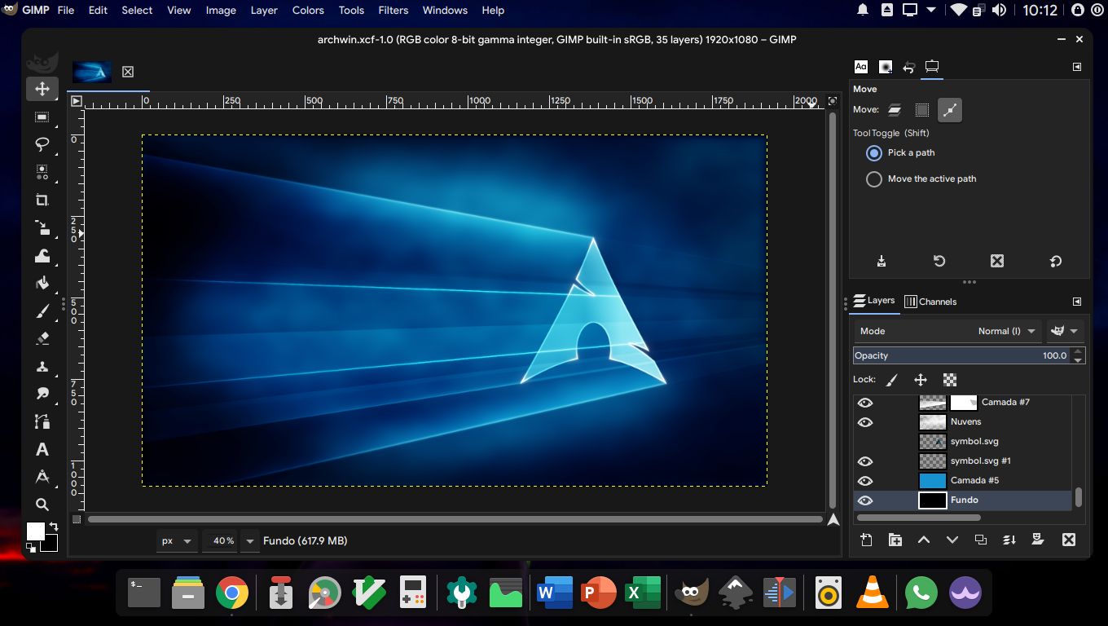This screenshot has width=1108, height=626.
Task: Create a new layer group
Action: click(895, 540)
